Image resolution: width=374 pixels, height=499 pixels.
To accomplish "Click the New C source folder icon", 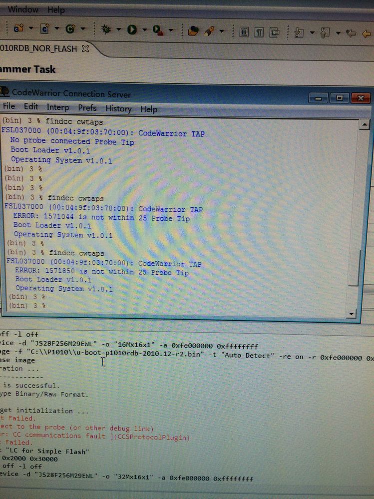I will [x=18, y=28].
